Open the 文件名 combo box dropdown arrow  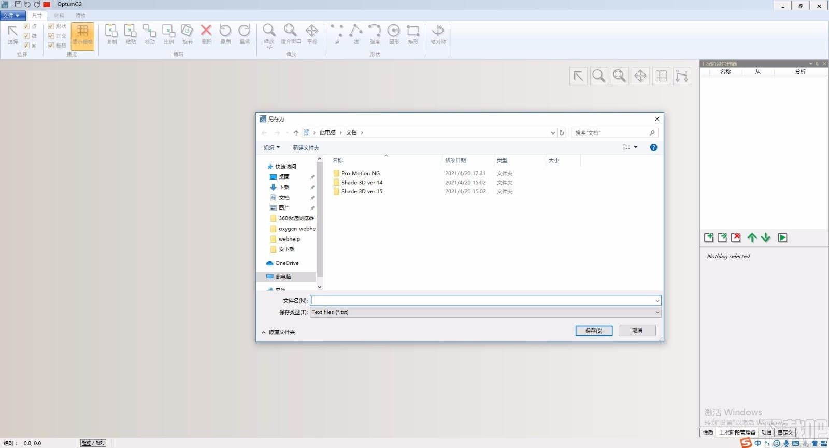click(x=657, y=301)
